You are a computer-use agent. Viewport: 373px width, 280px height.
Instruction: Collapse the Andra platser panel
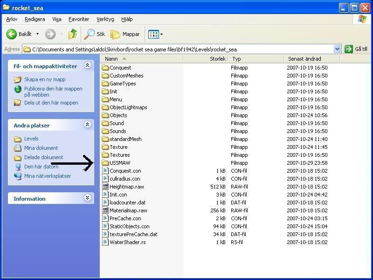pos(87,124)
